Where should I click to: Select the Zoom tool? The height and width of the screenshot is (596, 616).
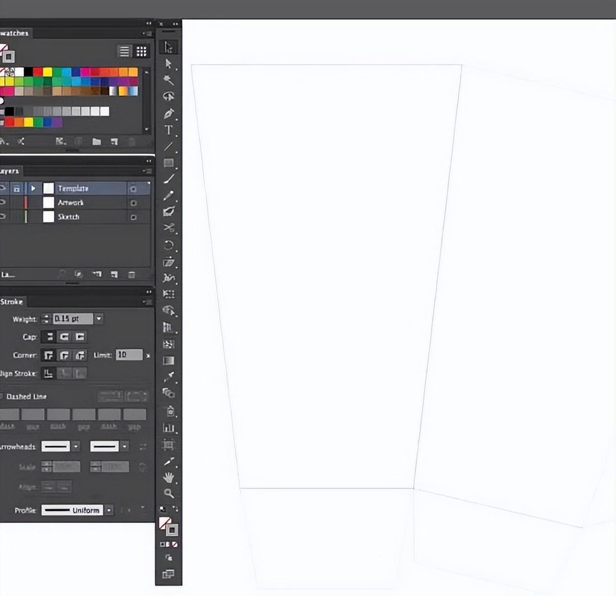click(x=168, y=493)
